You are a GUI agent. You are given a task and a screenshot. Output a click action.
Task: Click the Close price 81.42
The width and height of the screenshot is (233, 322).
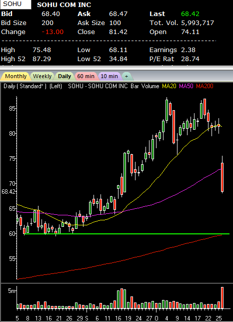(x=118, y=32)
